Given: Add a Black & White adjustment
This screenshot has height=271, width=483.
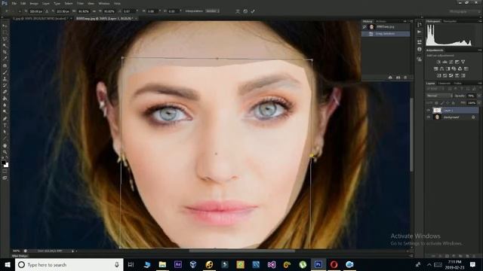Looking at the screenshot, I should click(x=448, y=69).
